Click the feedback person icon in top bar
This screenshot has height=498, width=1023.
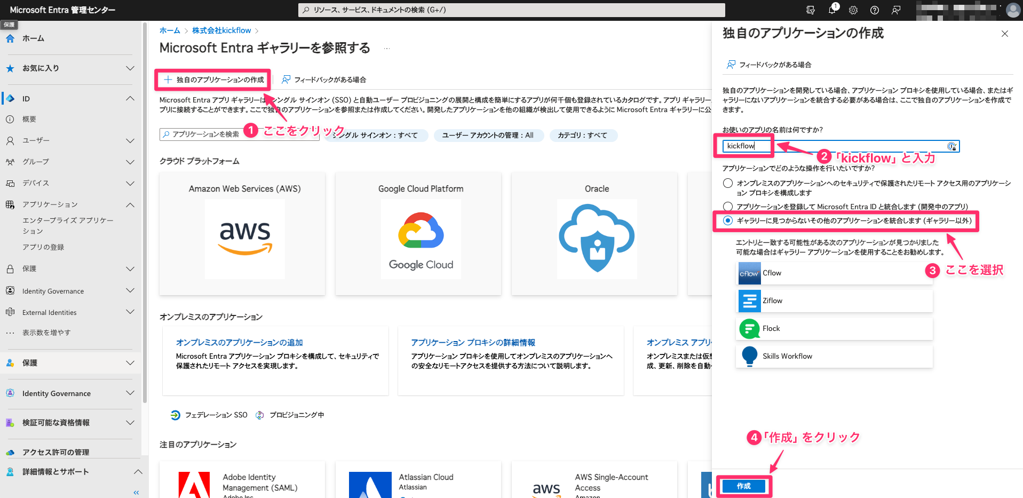pyautogui.click(x=895, y=10)
